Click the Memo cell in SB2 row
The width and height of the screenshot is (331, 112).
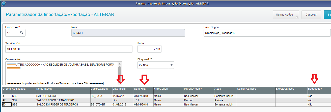click(x=168, y=100)
